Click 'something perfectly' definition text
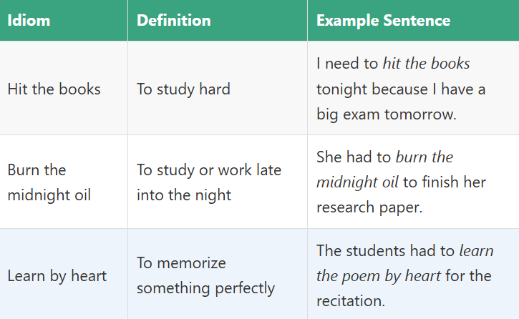The image size is (519, 319). [x=205, y=288]
